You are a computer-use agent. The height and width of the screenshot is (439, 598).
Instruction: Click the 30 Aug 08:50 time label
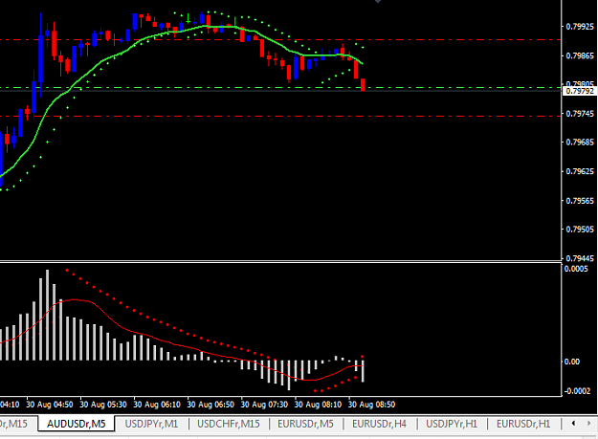coord(371,405)
